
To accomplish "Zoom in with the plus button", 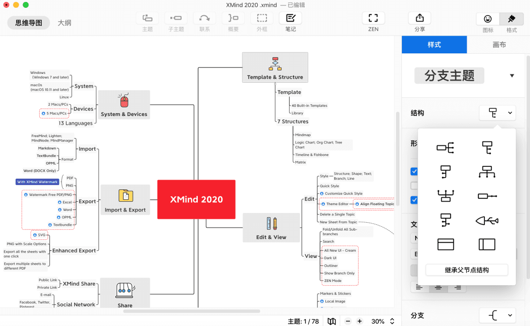I will tap(360, 321).
